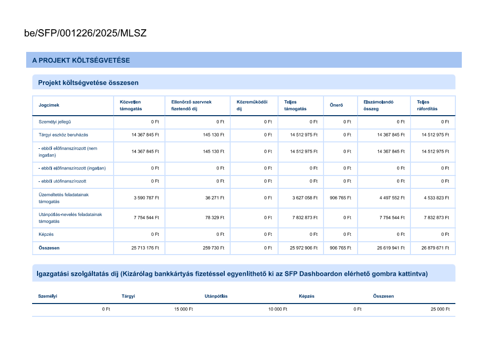Select Közvetlen támogatás 7 754 544 Ft in Utánpótlás-nevelés row
Viewport: 487px width, 349px height.
pyautogui.click(x=146, y=218)
